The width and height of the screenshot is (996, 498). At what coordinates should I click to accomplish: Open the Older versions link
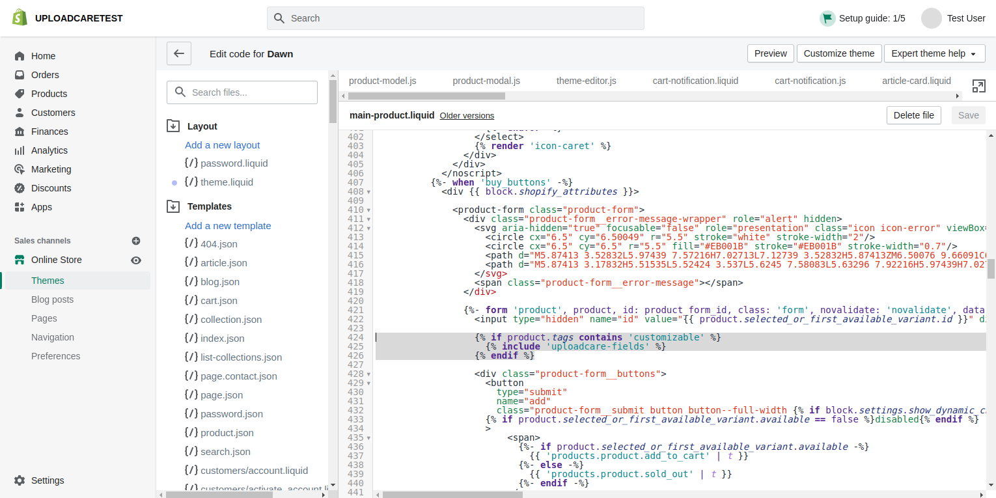point(467,116)
